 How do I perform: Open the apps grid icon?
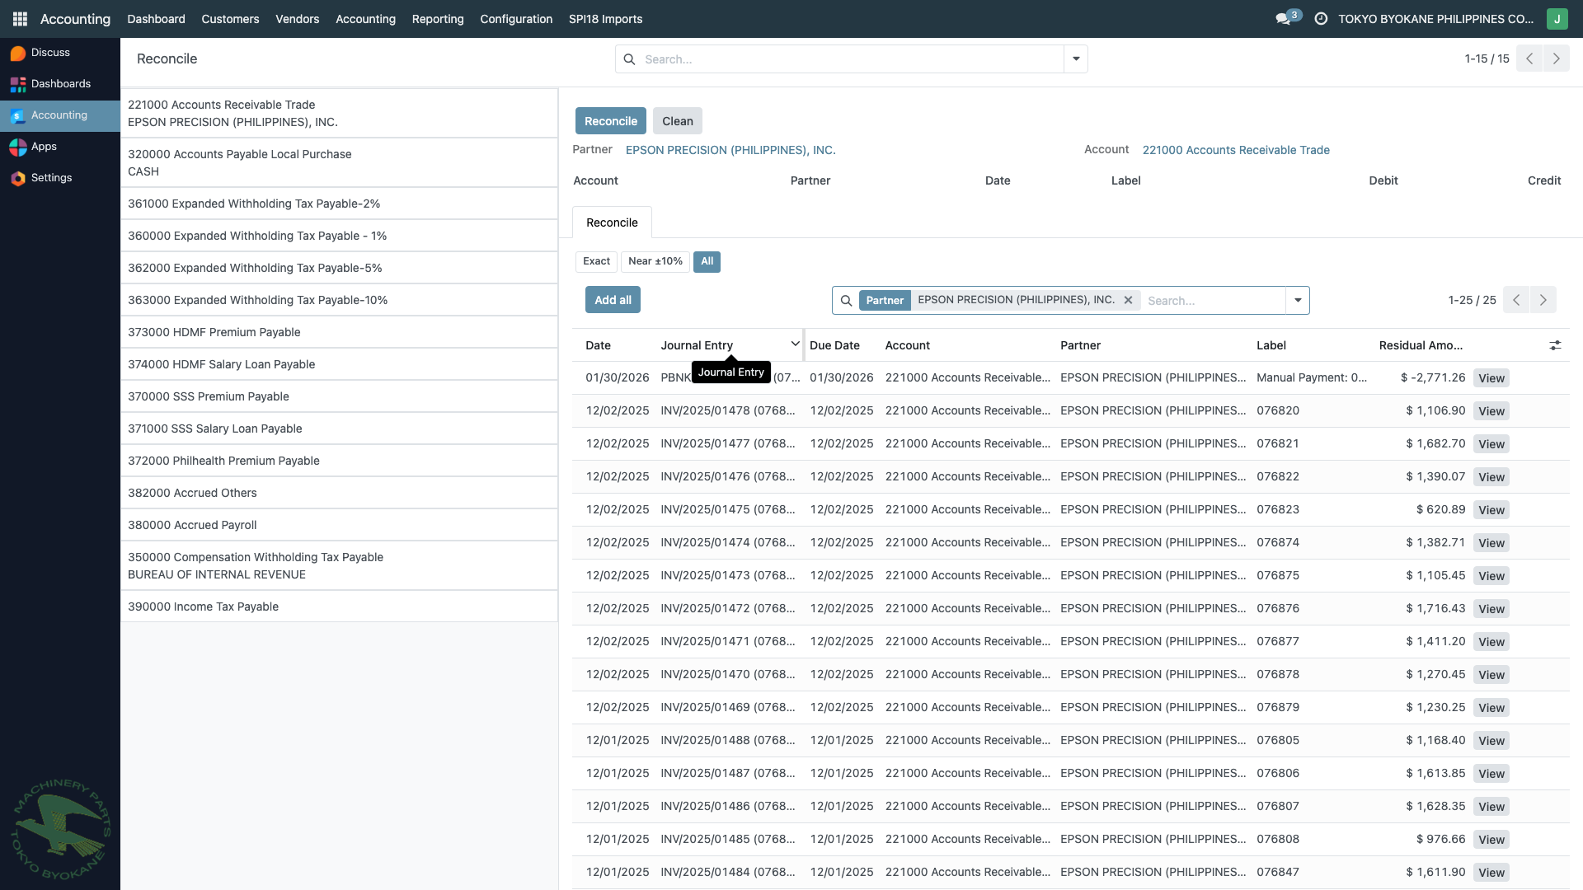pos(19,18)
